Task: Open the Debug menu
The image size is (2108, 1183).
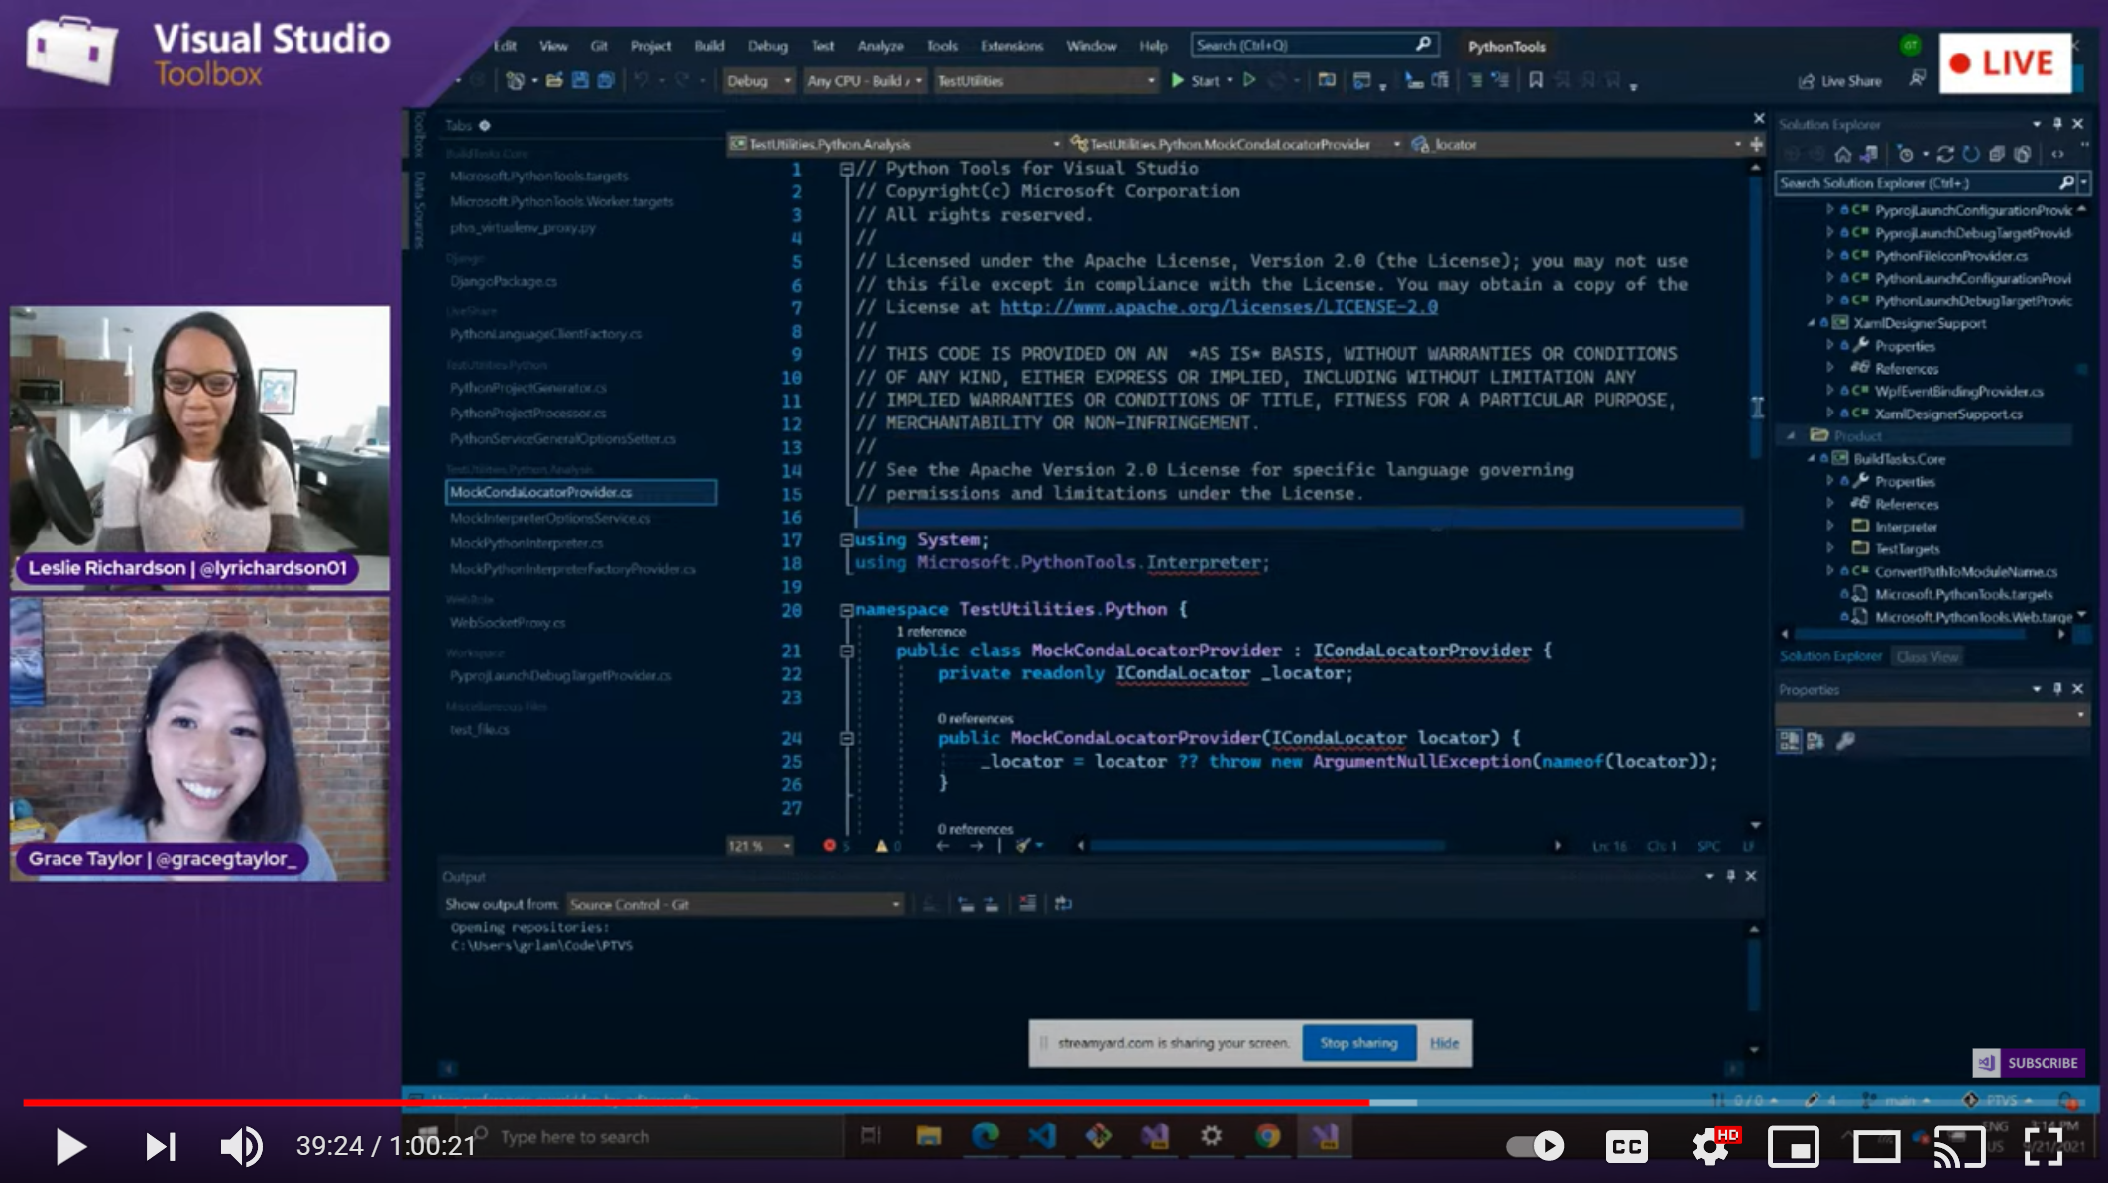Action: 767,46
